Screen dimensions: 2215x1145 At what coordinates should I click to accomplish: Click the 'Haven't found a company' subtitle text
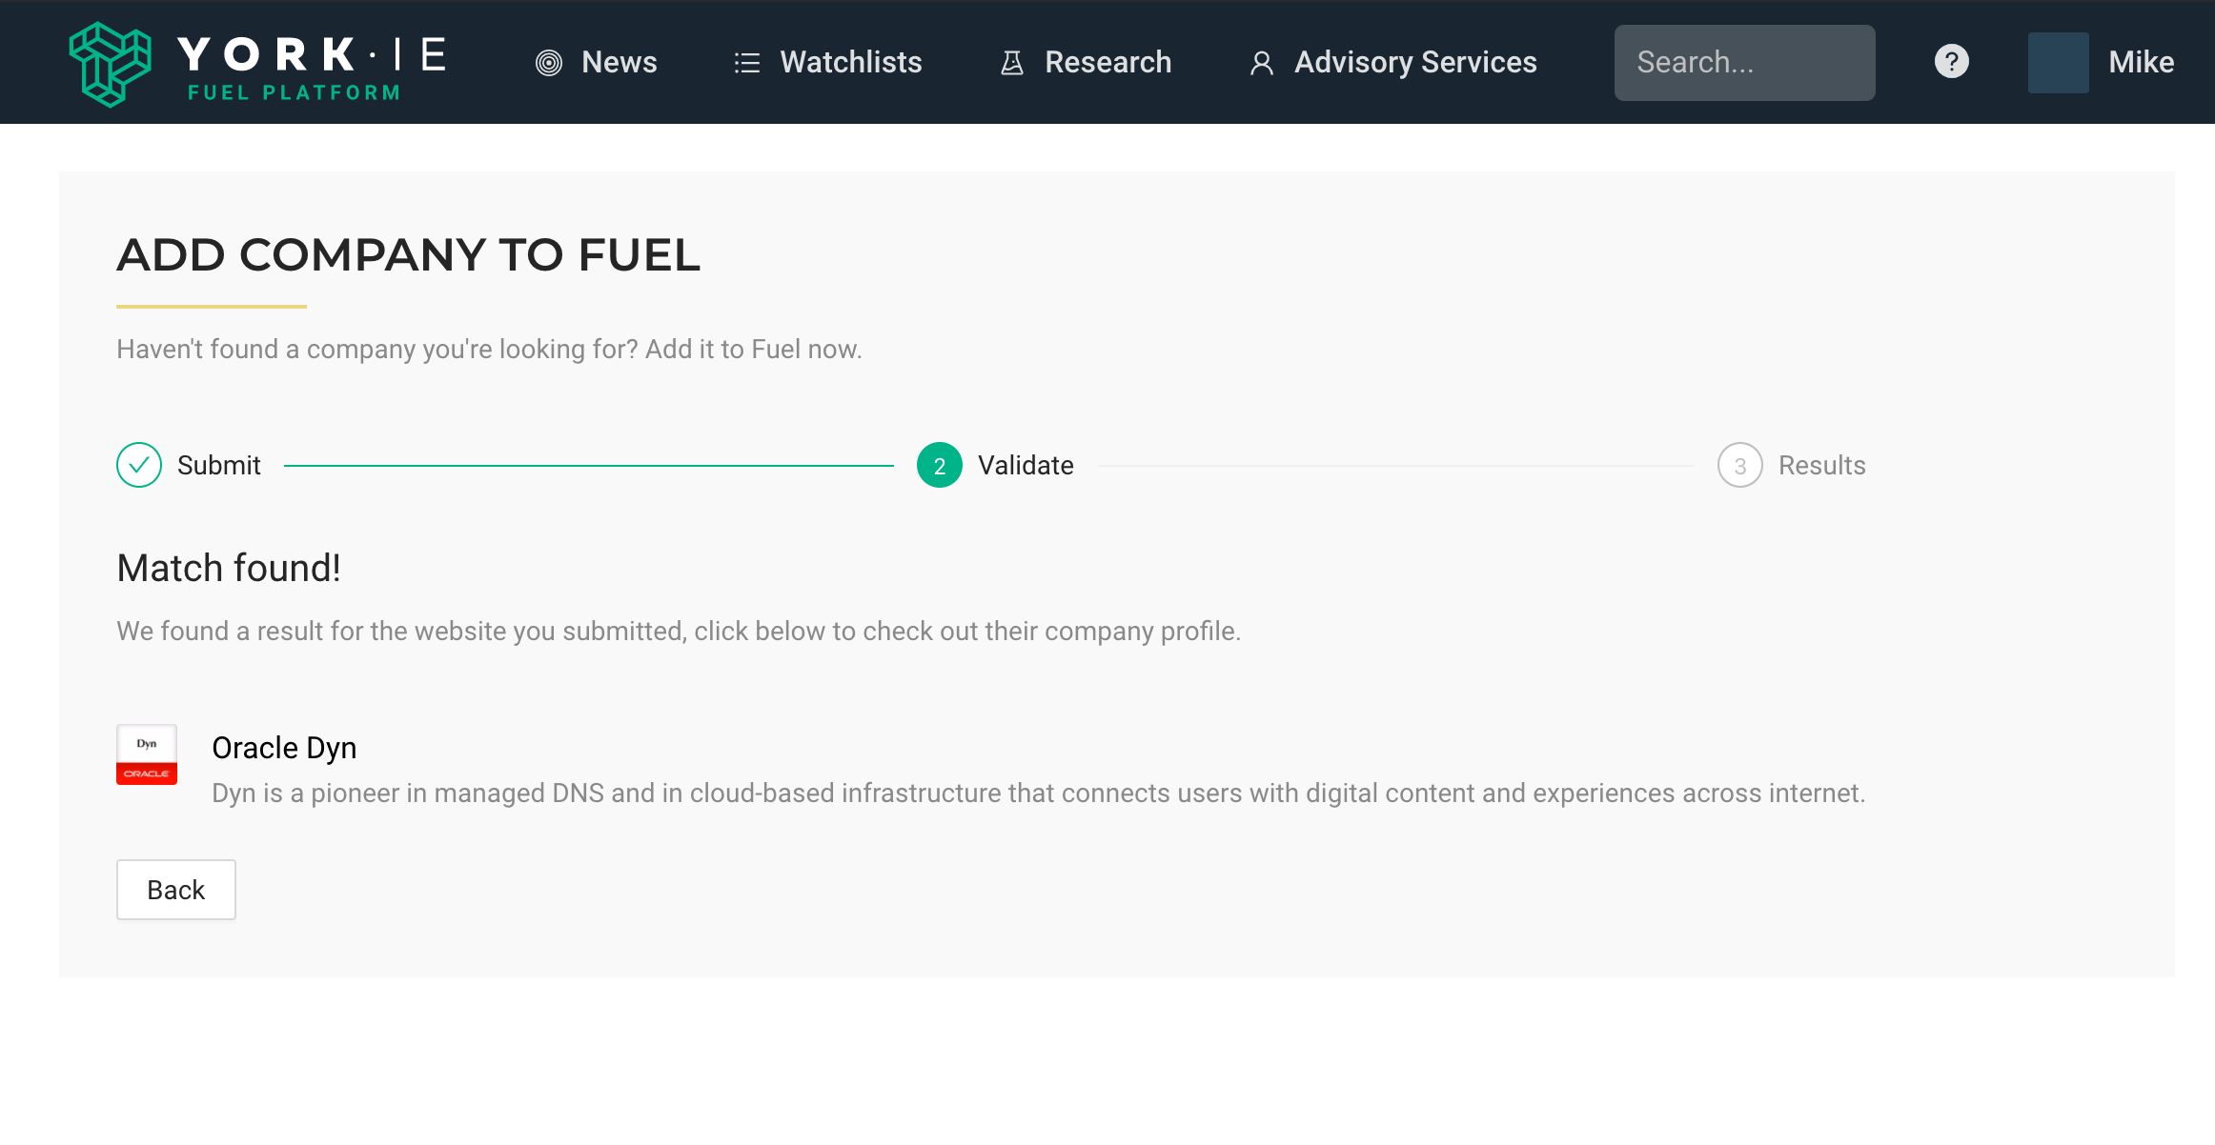(489, 350)
